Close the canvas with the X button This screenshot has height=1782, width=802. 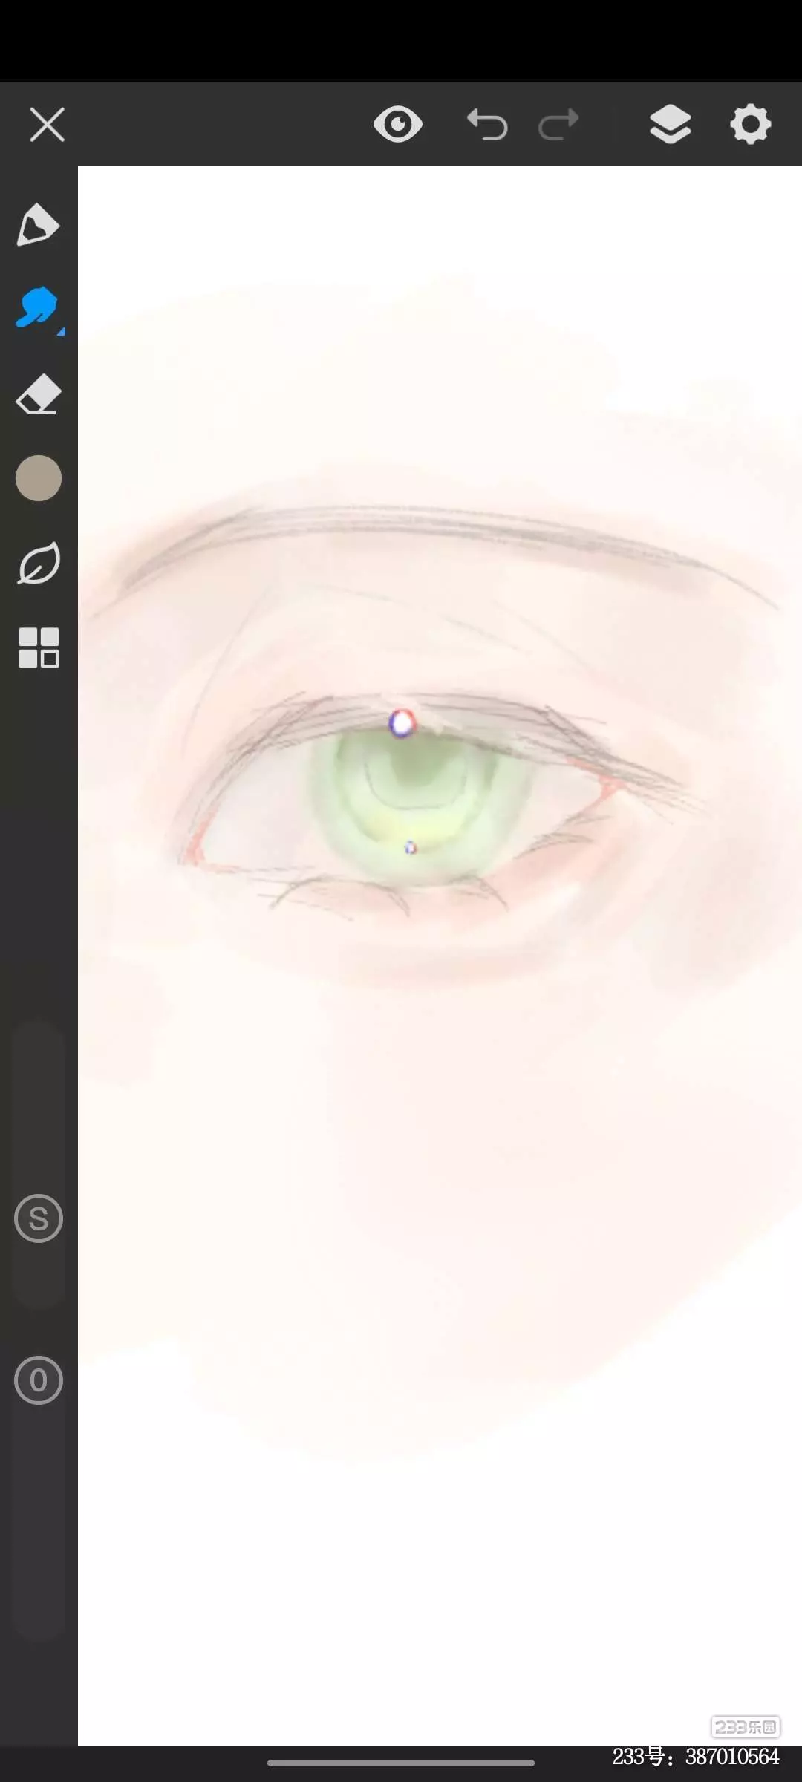click(48, 124)
